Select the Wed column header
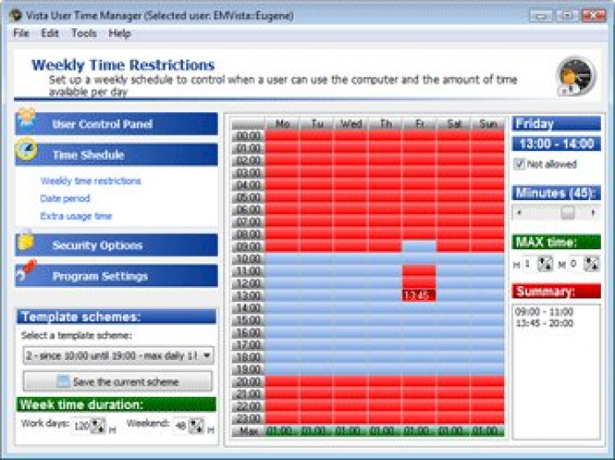Screen dimensions: 615x460 coord(351,124)
